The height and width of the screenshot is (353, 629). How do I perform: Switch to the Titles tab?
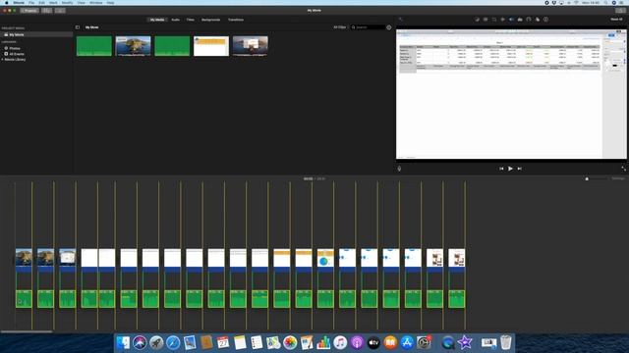coord(190,20)
